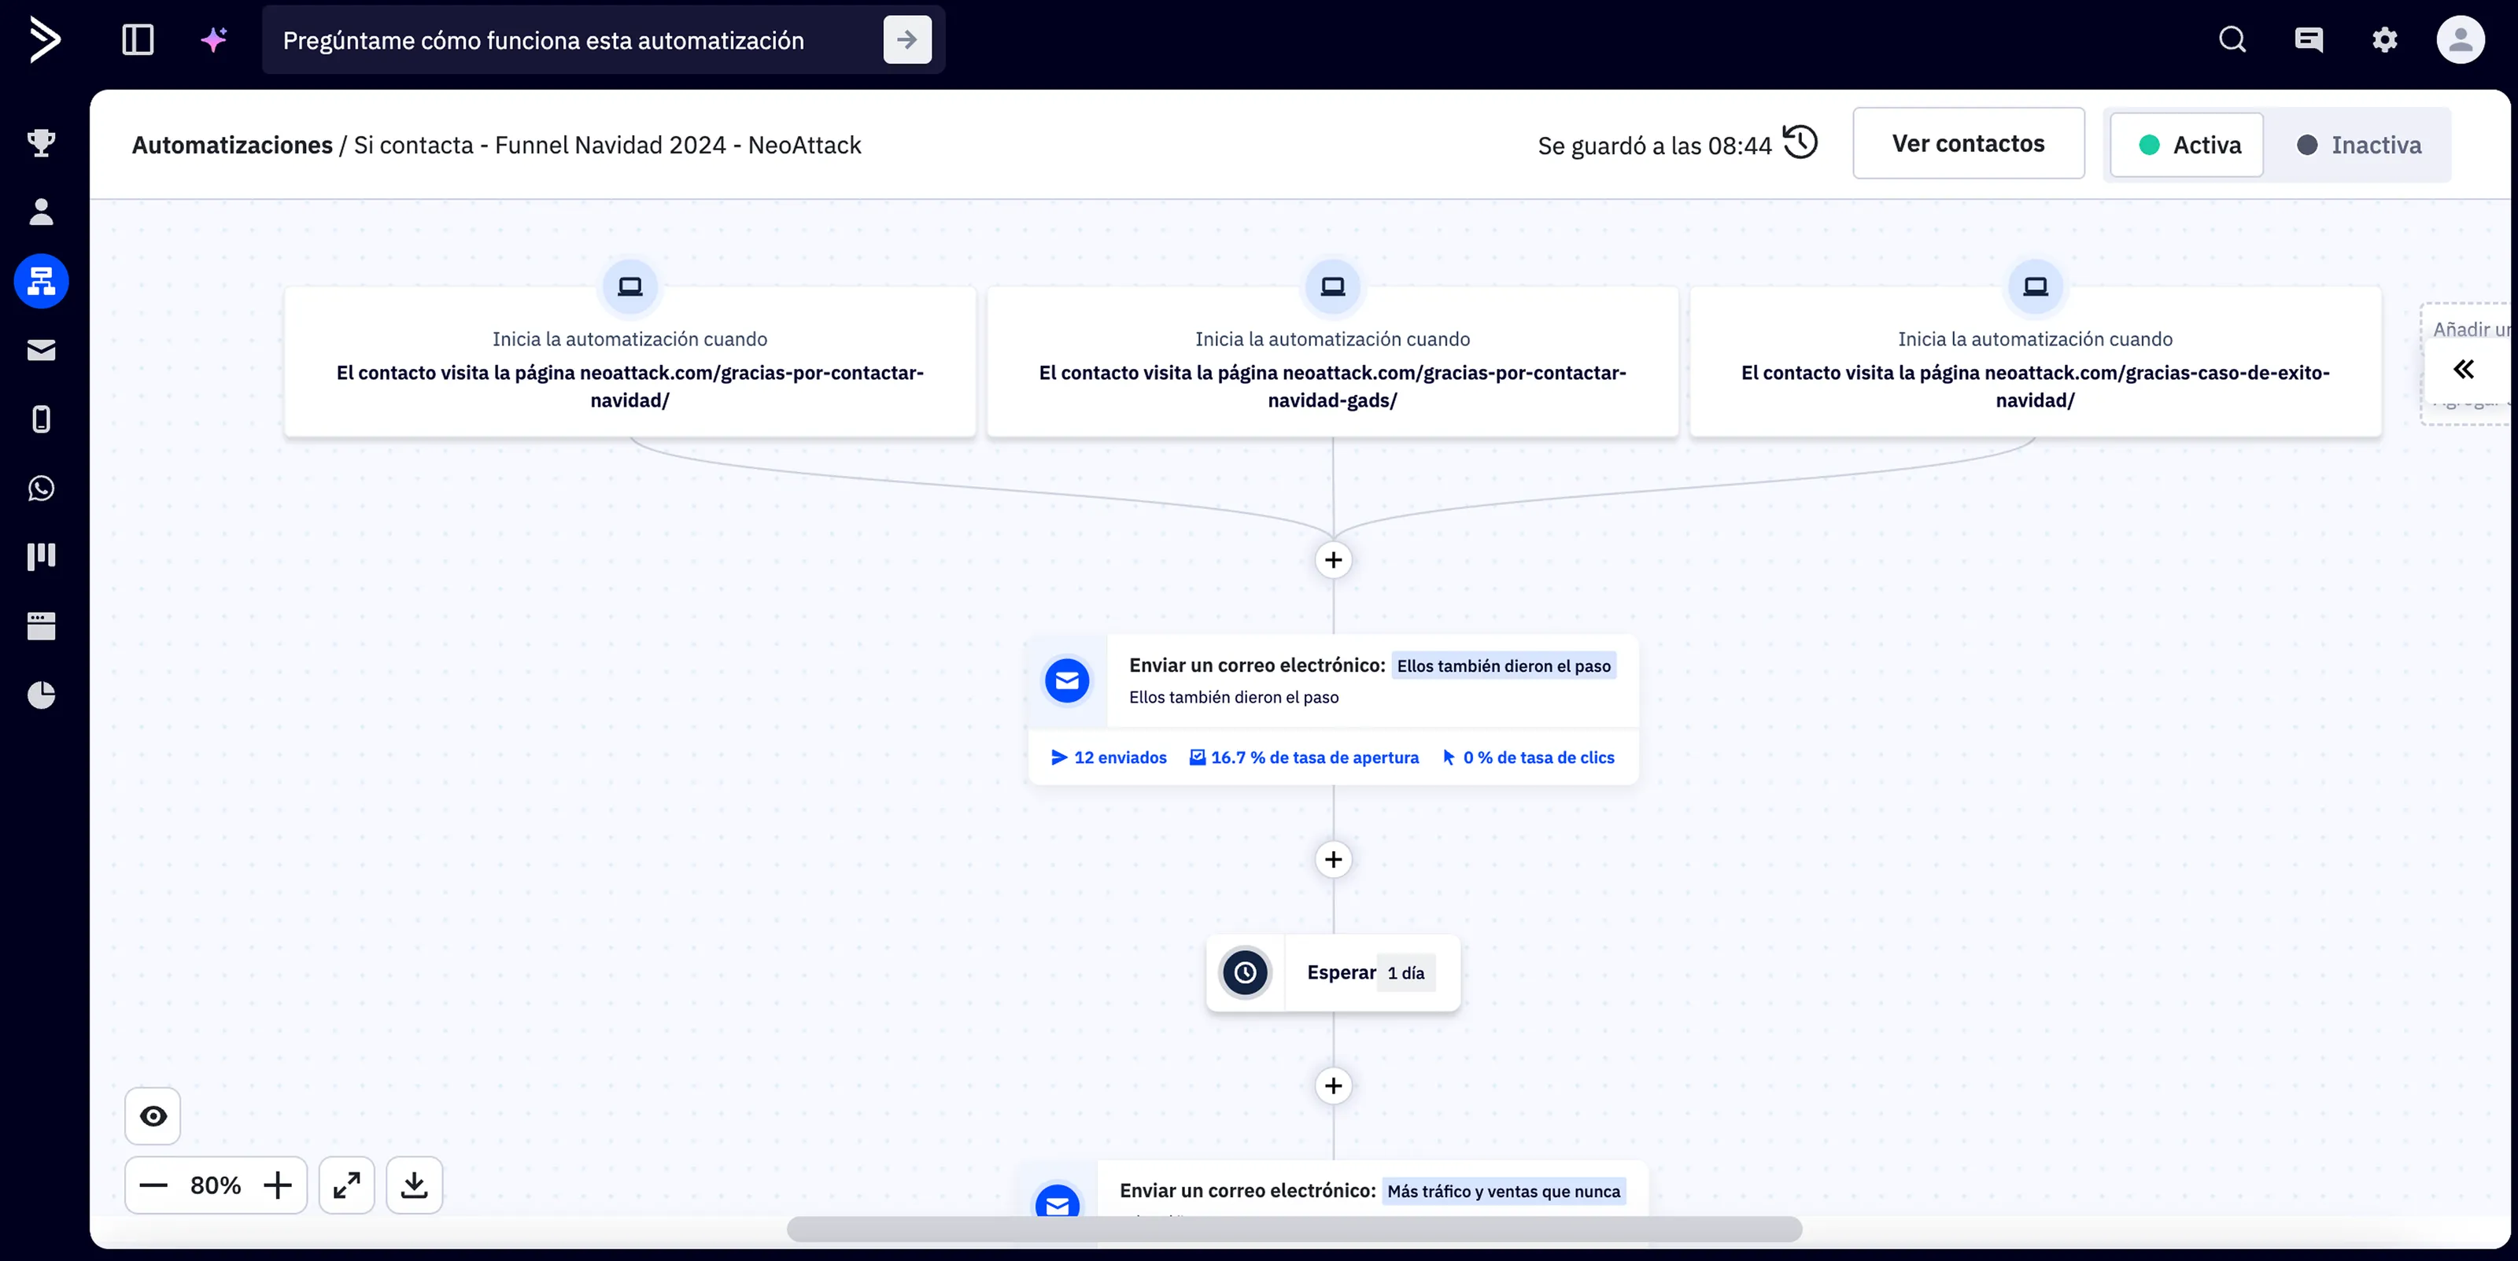Add action below the triggers plus button
This screenshot has width=2518, height=1261.
pos(1333,560)
